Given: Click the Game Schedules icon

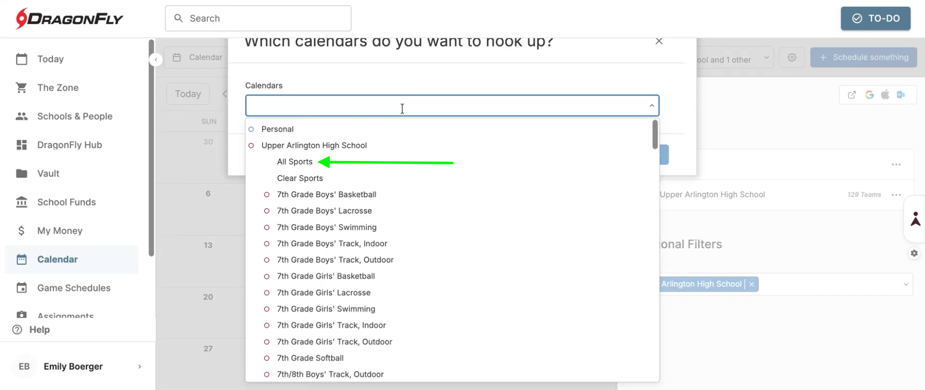Looking at the screenshot, I should click(x=21, y=288).
